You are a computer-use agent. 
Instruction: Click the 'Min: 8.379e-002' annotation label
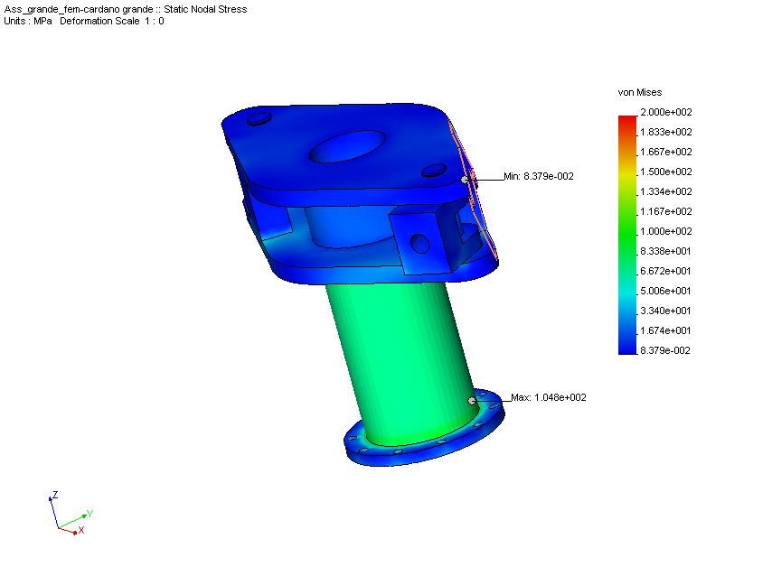point(538,176)
